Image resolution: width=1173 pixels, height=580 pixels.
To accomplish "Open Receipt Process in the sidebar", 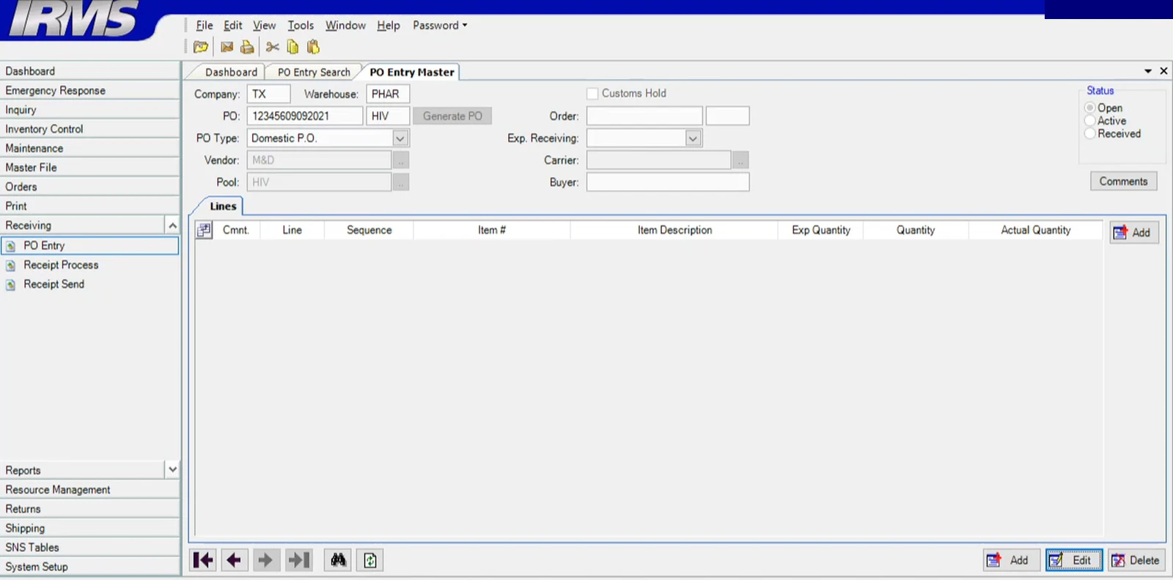I will (61, 265).
